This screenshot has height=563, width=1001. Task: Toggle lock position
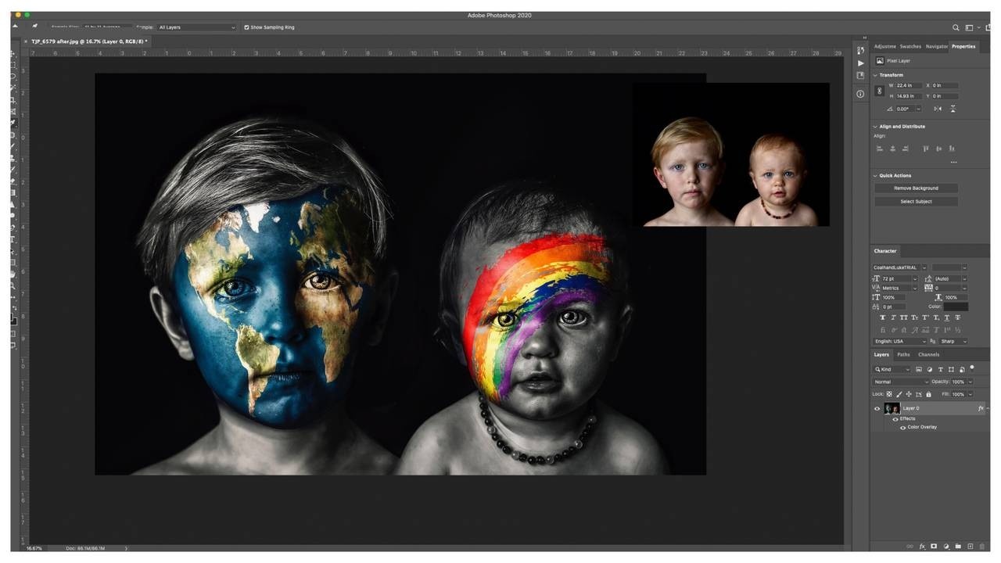909,394
